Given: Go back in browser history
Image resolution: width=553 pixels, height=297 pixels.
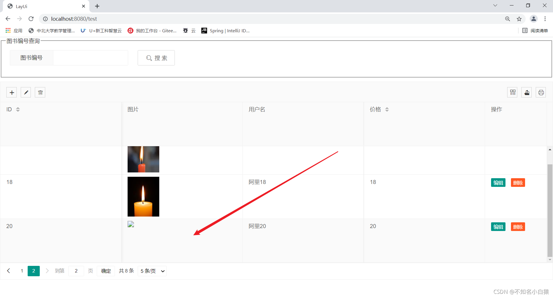Looking at the screenshot, I should [8, 19].
